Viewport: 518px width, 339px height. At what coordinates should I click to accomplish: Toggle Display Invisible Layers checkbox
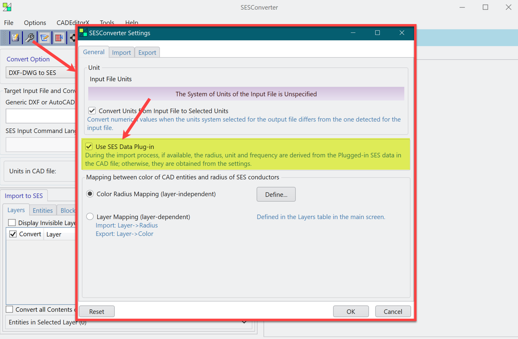(x=12, y=222)
